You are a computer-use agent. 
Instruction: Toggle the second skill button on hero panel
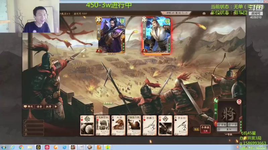[x=233, y=125]
